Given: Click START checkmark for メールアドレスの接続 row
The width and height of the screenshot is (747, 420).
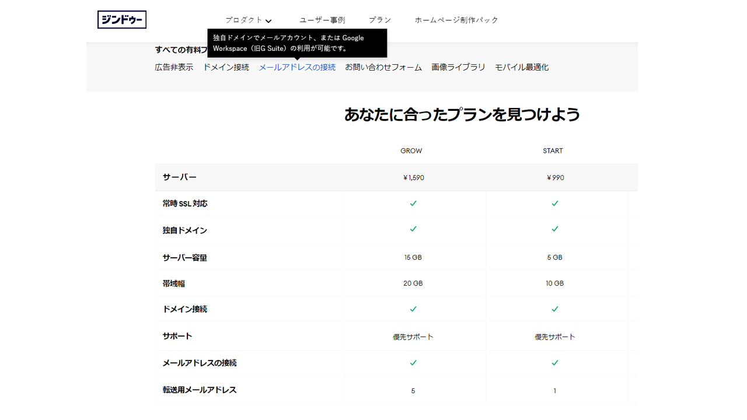Looking at the screenshot, I should 555,362.
